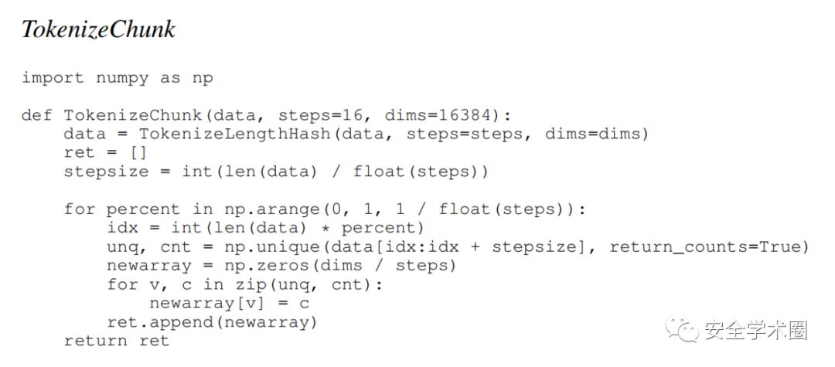Click the 安全学术圈 watermark text
This screenshot has width=835, height=367.
click(x=756, y=331)
